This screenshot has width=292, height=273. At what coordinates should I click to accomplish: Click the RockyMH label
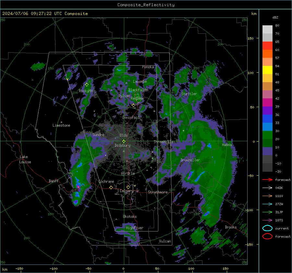(x=86, y=91)
